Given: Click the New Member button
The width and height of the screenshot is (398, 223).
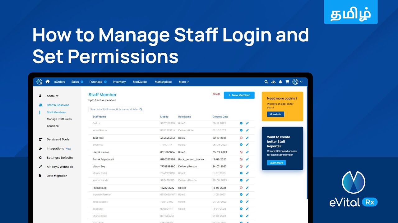Looking at the screenshot, I should pyautogui.click(x=239, y=95).
